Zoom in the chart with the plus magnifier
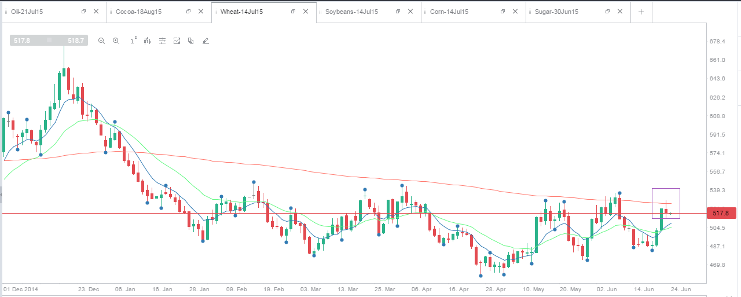 tap(116, 41)
